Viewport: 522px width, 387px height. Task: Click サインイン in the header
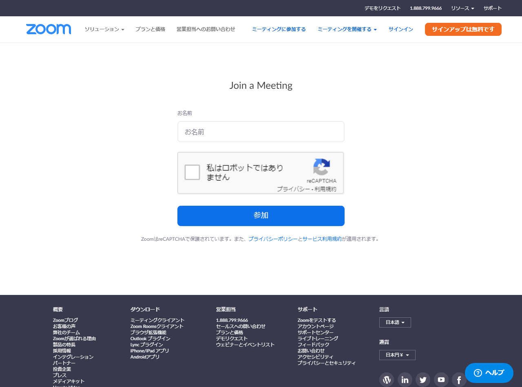(x=401, y=29)
